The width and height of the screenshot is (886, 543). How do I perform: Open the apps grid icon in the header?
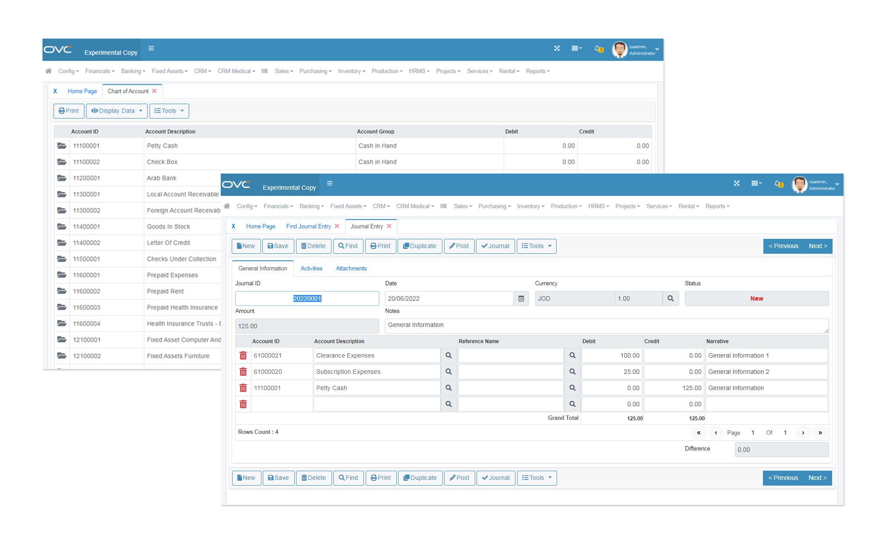(756, 183)
